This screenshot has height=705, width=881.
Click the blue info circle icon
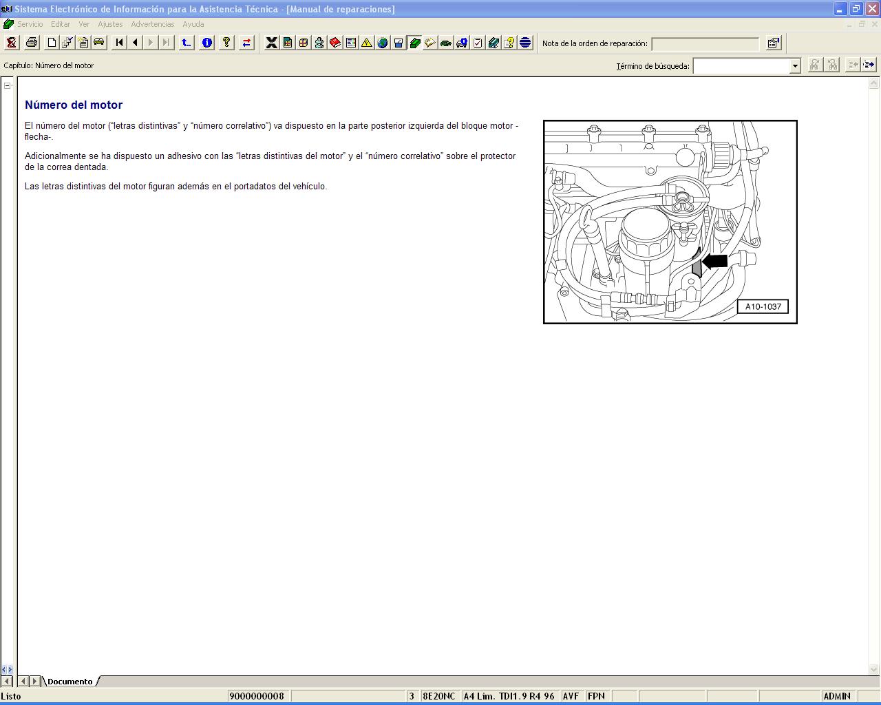206,43
